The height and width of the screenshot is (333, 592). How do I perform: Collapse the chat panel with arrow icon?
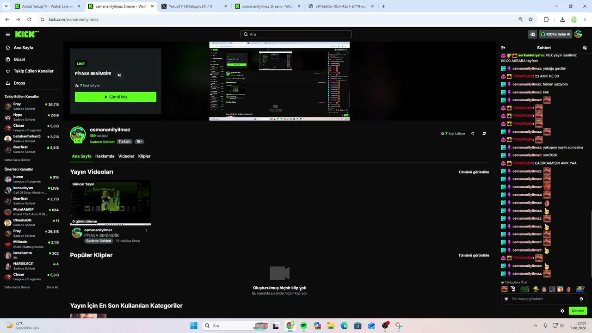click(503, 48)
